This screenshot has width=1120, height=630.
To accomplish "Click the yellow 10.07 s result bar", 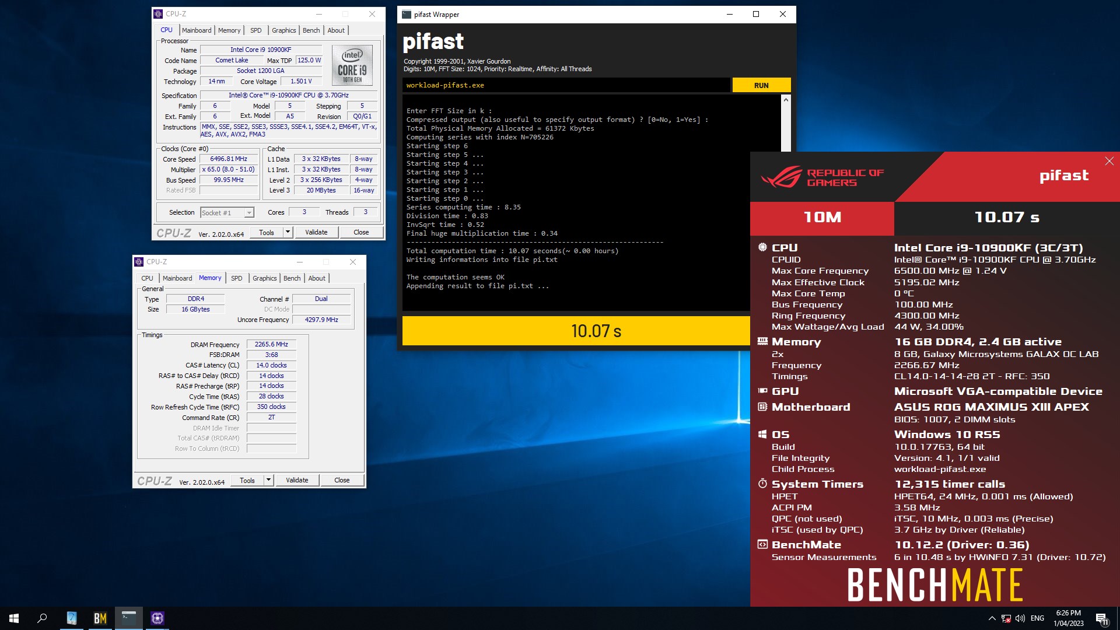I will [x=576, y=331].
